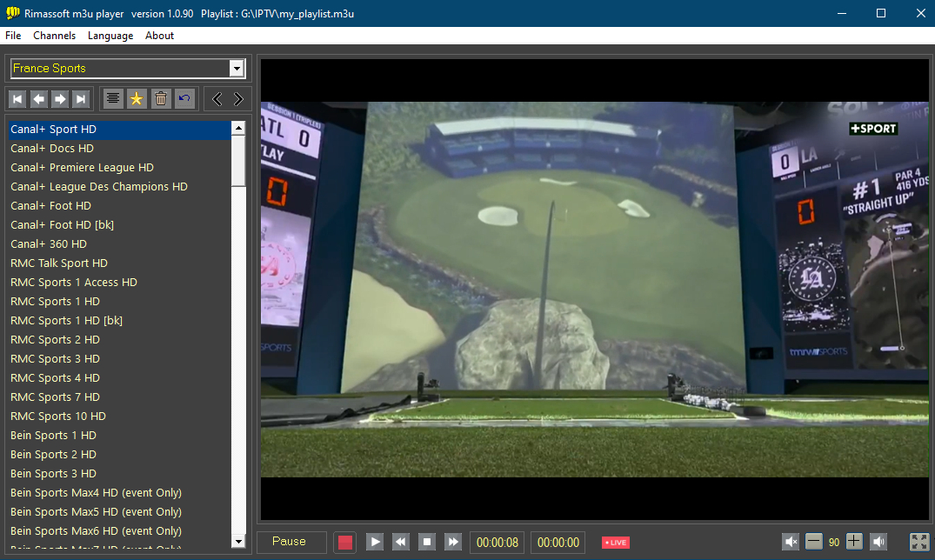Go to previous channel arrow
935x560 pixels.
(39, 99)
